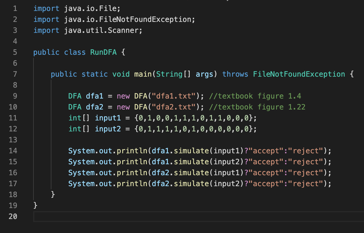Click variable 'input1' declaration on line 11
364x233 pixels.
click(108, 118)
